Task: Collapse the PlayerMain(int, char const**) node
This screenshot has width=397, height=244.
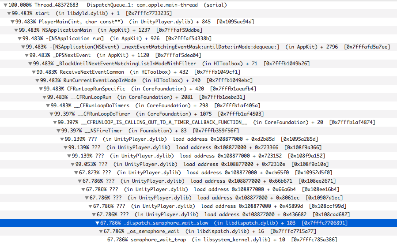Action: click(12, 22)
